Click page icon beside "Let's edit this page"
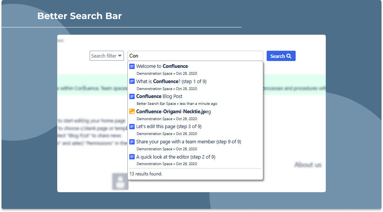The width and height of the screenshot is (383, 212). click(132, 127)
